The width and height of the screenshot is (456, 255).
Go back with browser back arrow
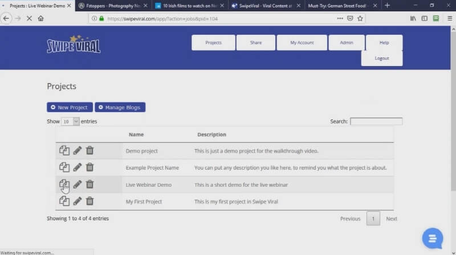click(x=6, y=19)
